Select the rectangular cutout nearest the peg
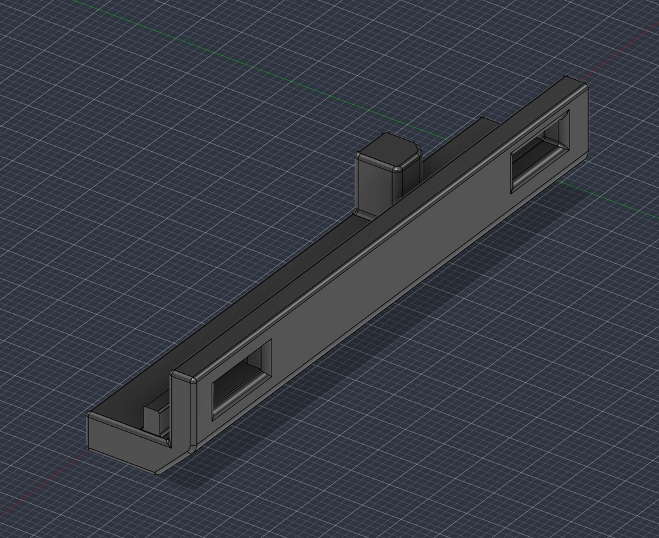The height and width of the screenshot is (538, 659). pyautogui.click(x=540, y=151)
